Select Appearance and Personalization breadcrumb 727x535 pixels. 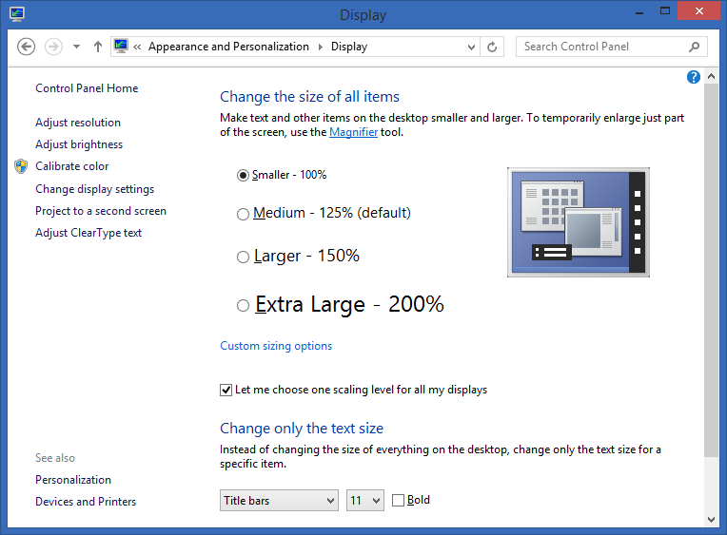click(x=228, y=47)
